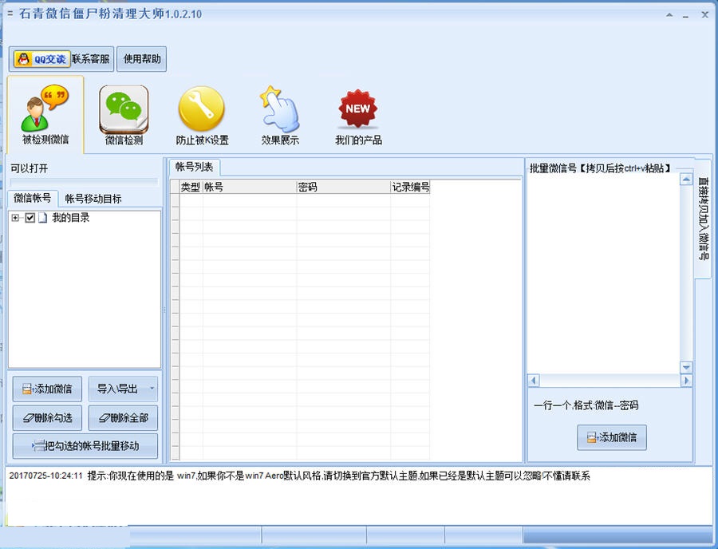The image size is (718, 549).
Task: Click the 密码 column header
Action: point(343,187)
